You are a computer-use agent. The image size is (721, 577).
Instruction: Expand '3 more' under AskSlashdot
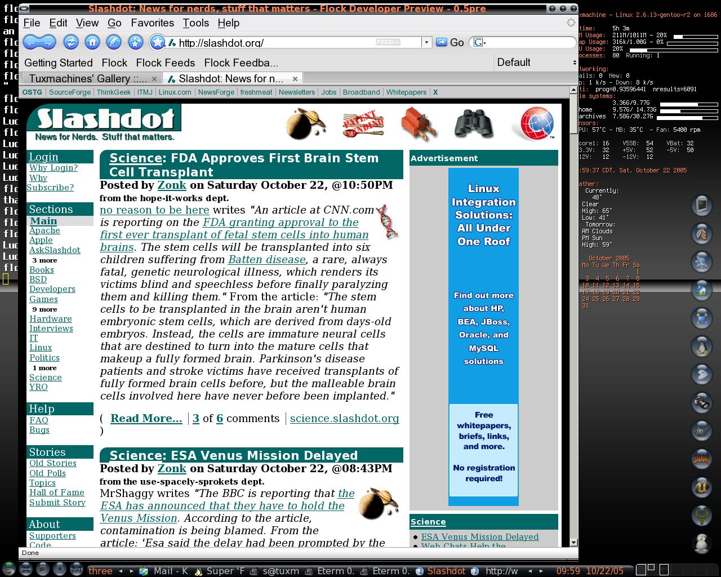44,260
